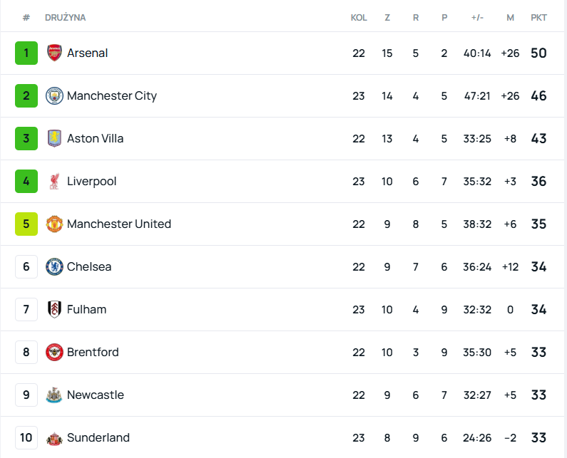
Task: Open the Manchester United team name link
Action: [118, 224]
